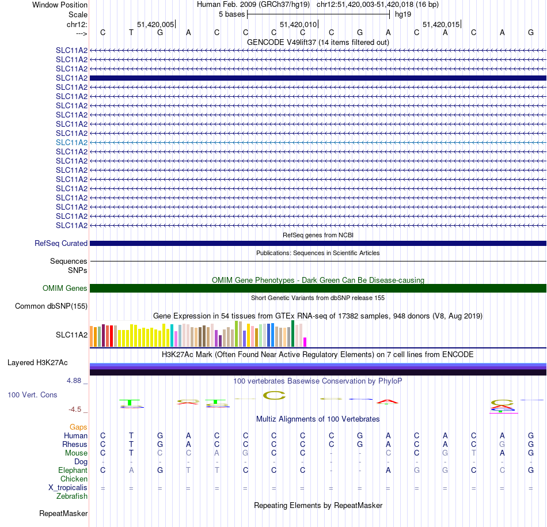This screenshot has height=527, width=547.
Task: Click the "Common dbSNP(155)" track label
Action: pyautogui.click(x=51, y=306)
